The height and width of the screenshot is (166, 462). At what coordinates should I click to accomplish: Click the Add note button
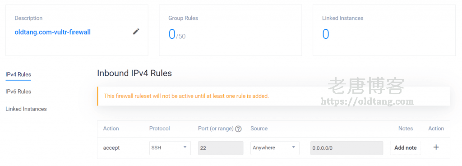406,148
